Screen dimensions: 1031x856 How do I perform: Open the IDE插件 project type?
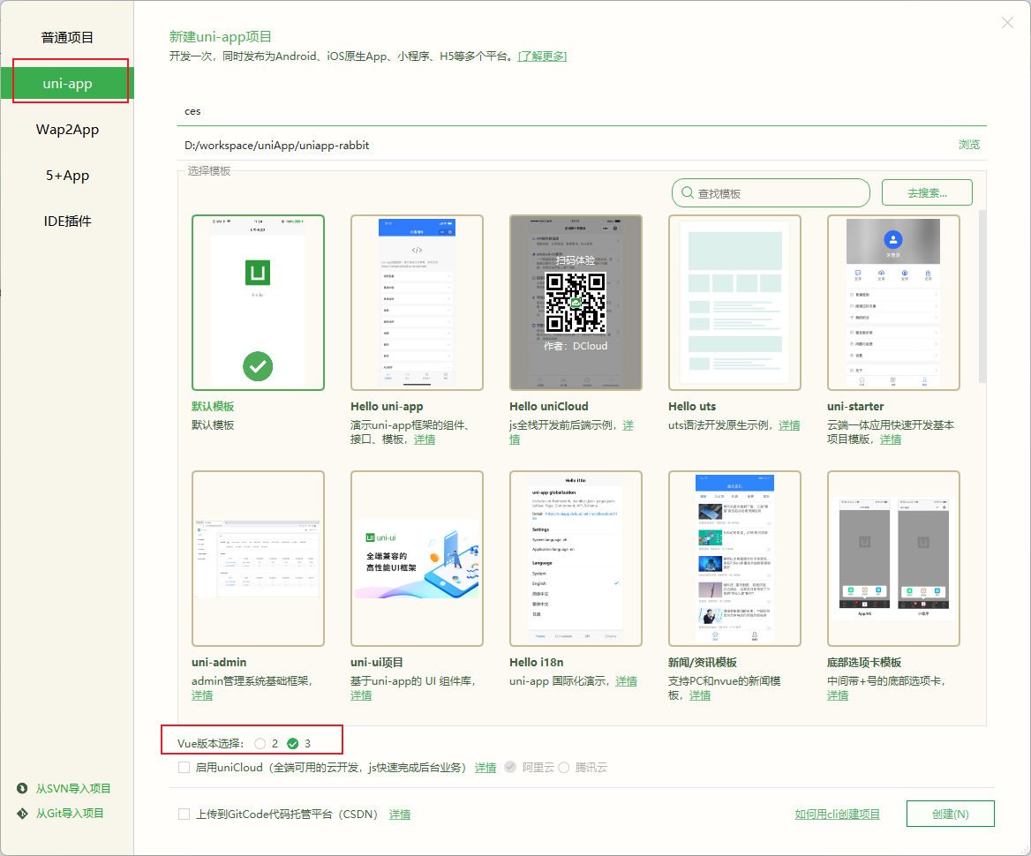coord(67,222)
